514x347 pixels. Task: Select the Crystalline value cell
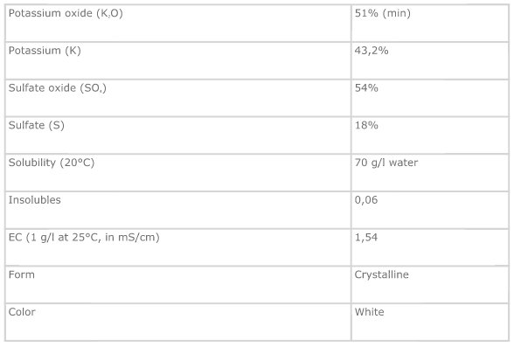coord(430,284)
